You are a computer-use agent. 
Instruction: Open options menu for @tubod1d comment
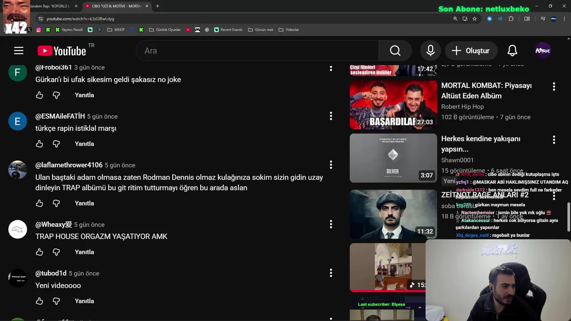tap(331, 273)
